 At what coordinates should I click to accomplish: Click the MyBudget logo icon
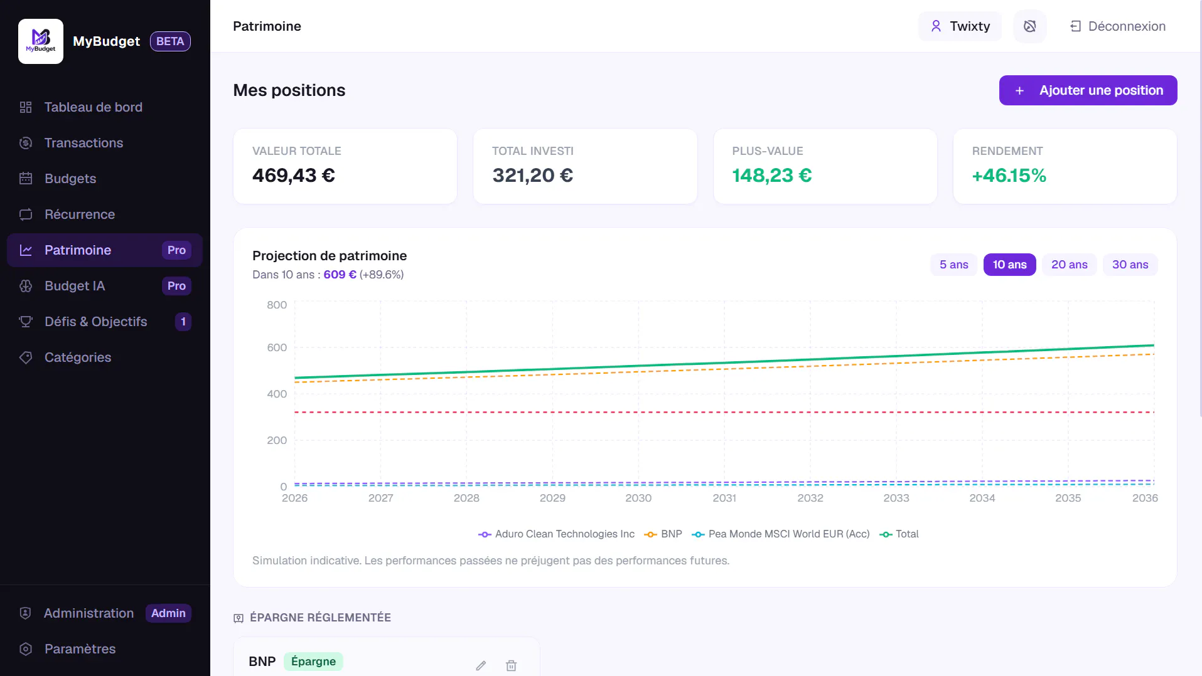pos(41,41)
